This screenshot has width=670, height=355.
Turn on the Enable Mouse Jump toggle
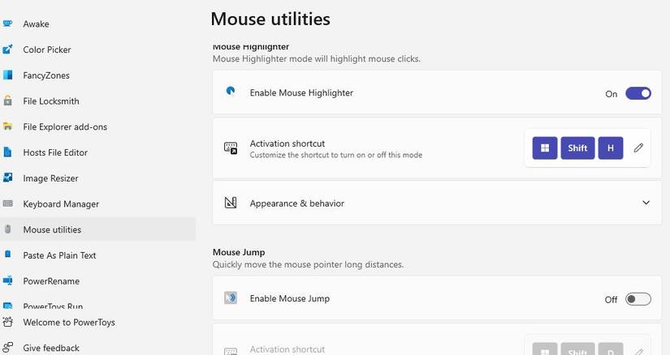tap(638, 299)
